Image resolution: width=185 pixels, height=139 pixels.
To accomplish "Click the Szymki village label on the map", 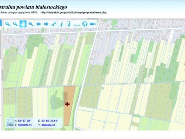I will pos(113,26).
